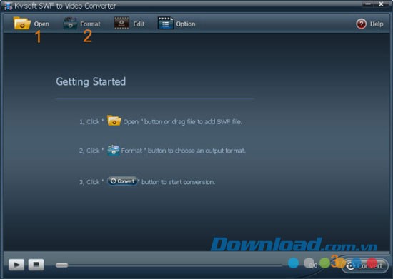The image size is (393, 279).
Task: Click the Convert image in instruction step 3
Action: tap(123, 181)
